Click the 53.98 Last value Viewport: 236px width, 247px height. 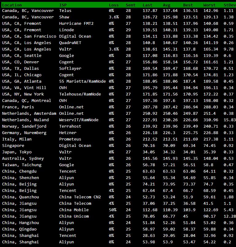coord(149,242)
